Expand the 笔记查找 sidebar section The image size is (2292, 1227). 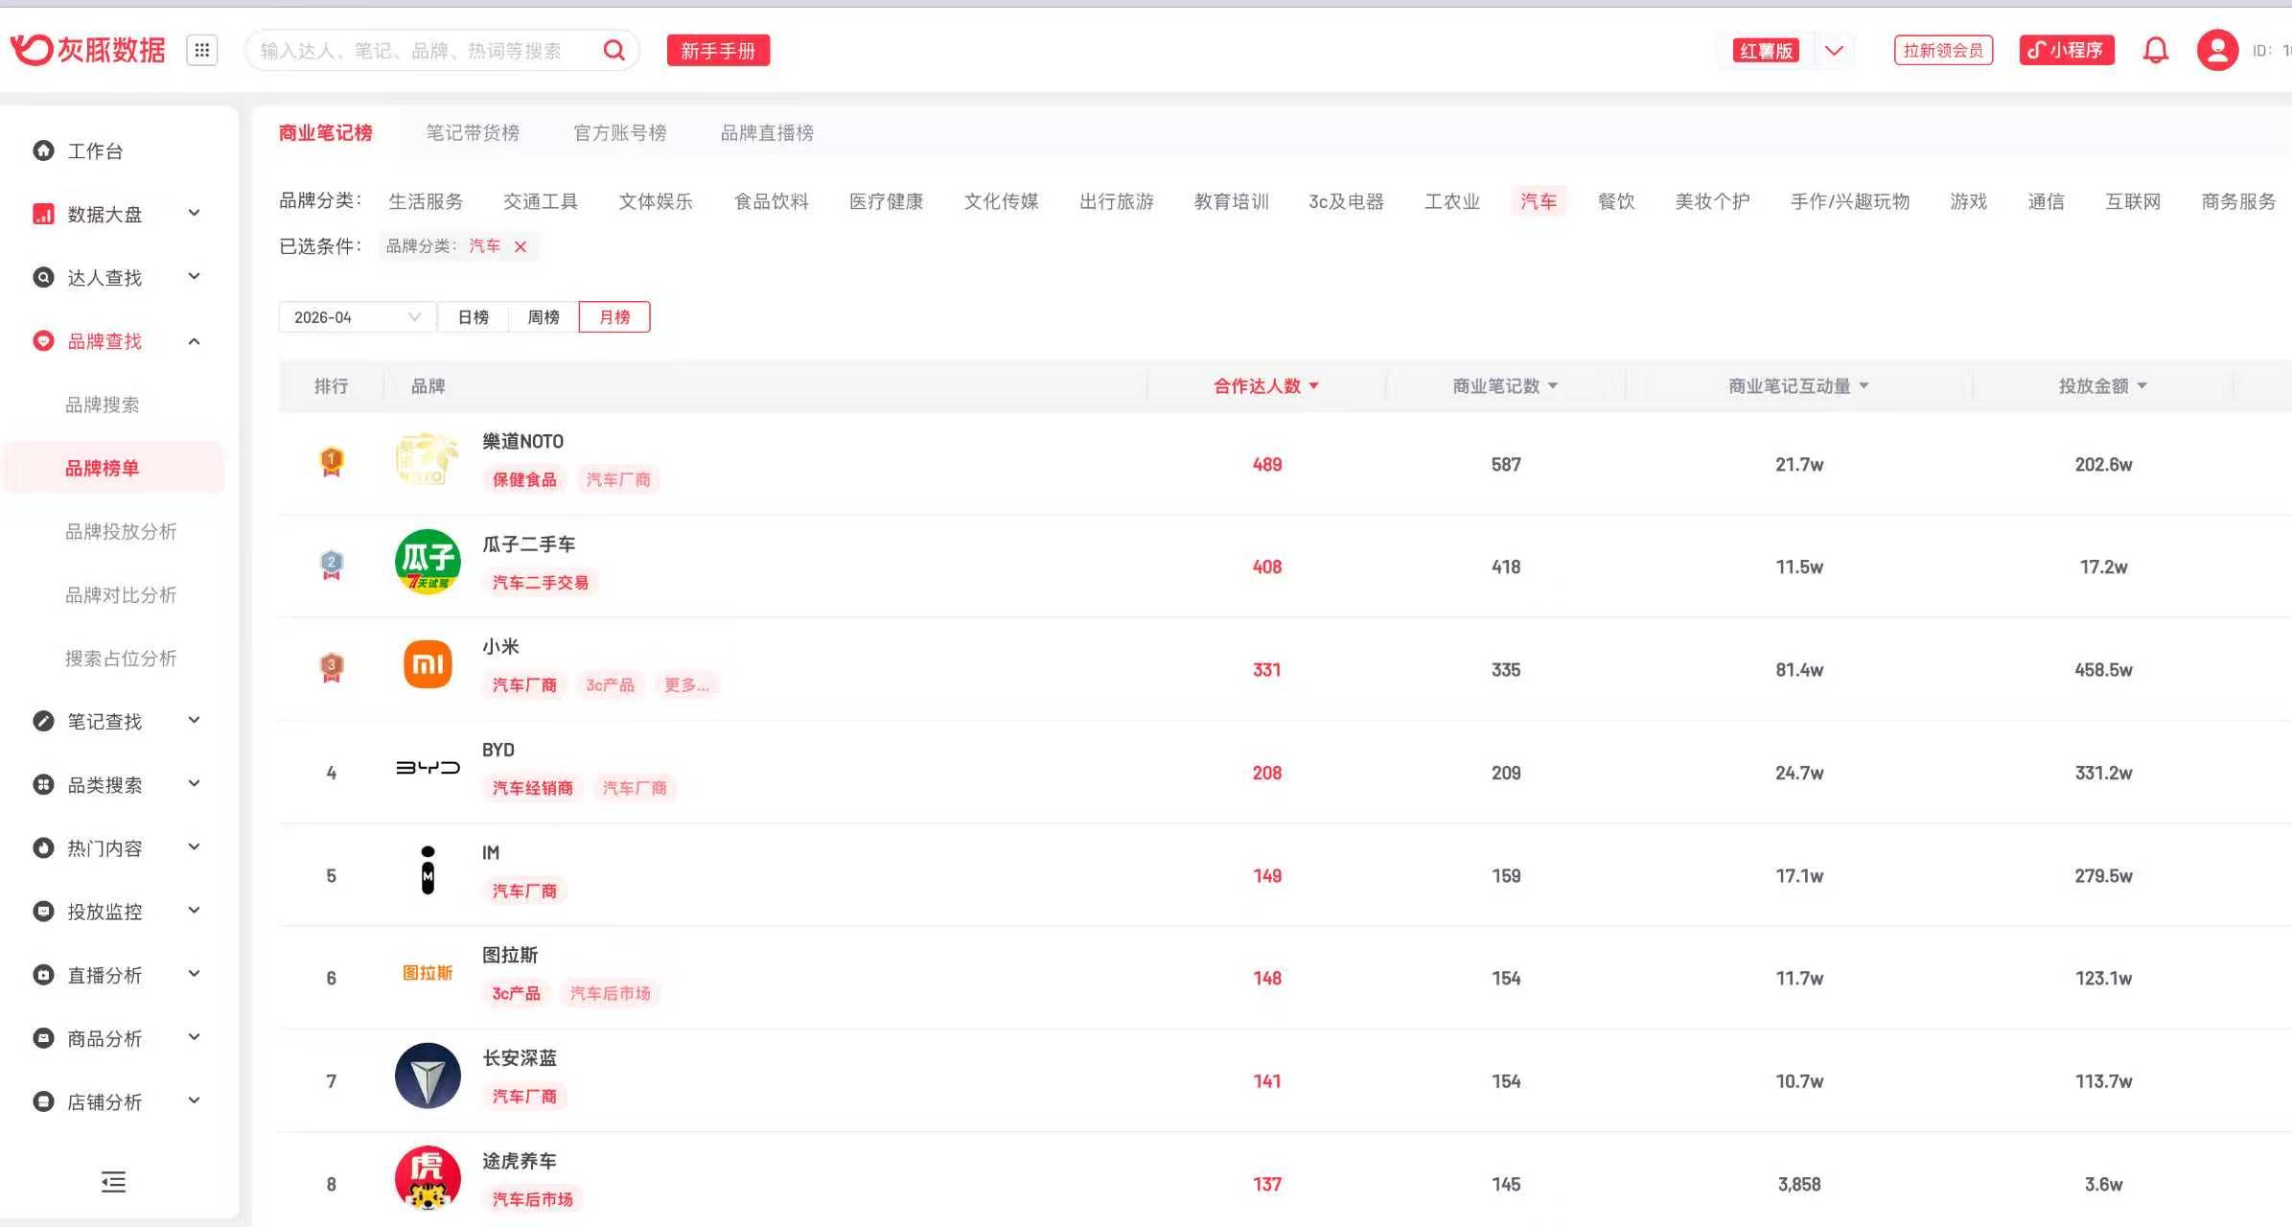pyautogui.click(x=194, y=720)
